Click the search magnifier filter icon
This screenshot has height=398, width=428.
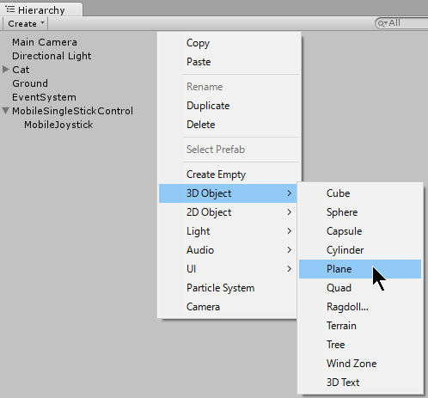coord(382,23)
